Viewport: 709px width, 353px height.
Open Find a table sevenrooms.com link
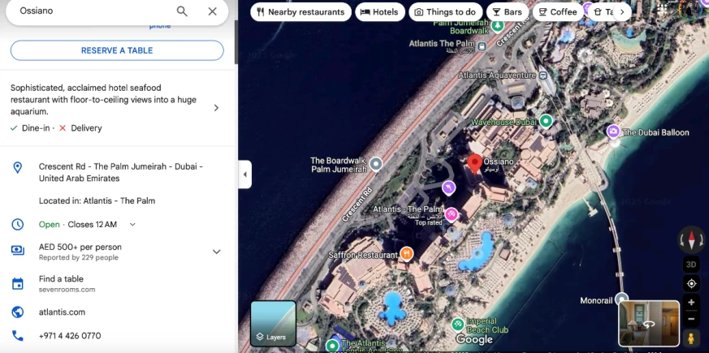coord(67,284)
